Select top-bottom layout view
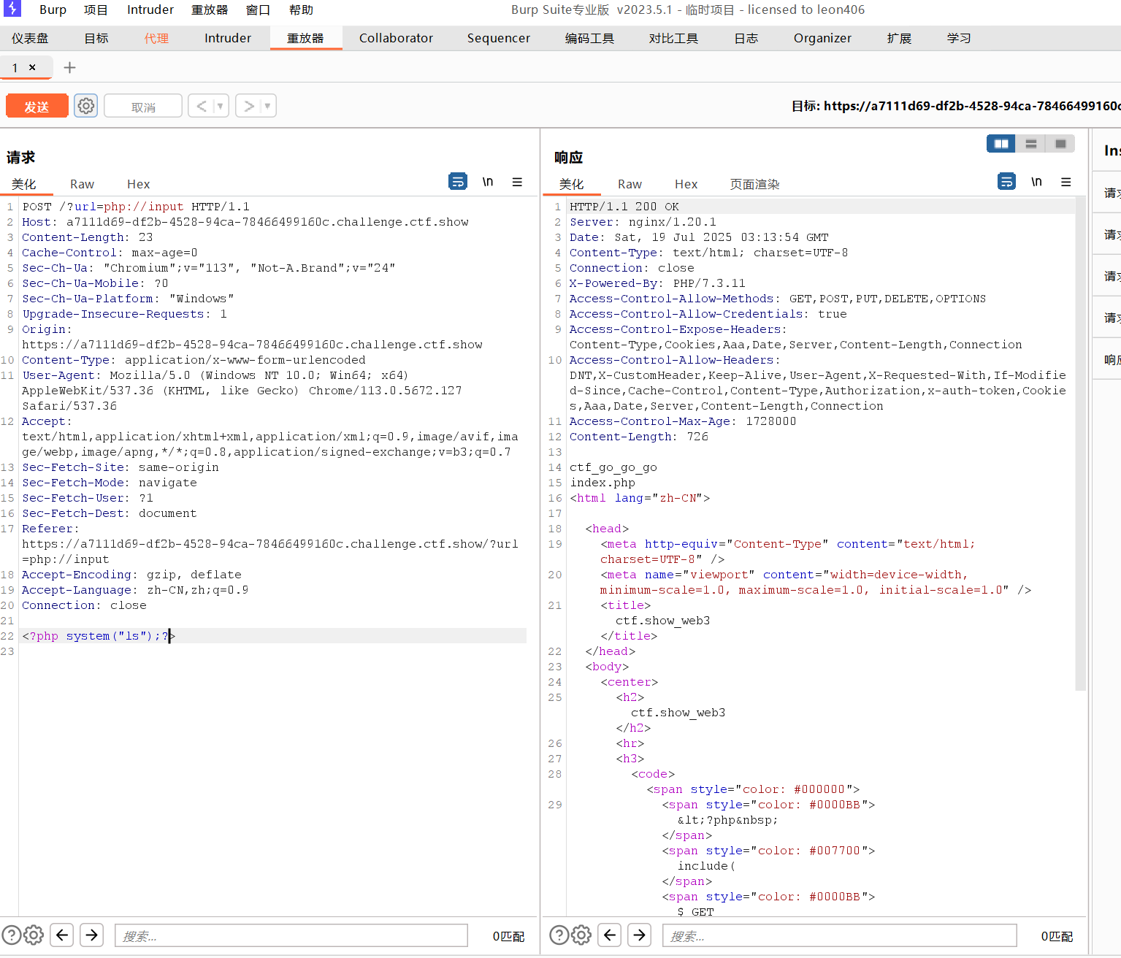Viewport: 1121px width, 958px height. (1031, 144)
